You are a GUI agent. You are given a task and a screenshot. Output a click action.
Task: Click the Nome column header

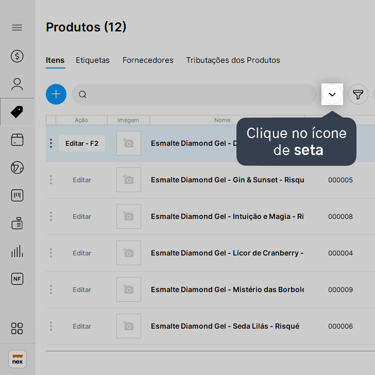(x=223, y=120)
